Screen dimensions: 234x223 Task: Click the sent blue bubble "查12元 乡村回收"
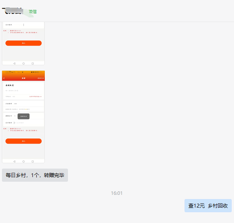[208, 206]
